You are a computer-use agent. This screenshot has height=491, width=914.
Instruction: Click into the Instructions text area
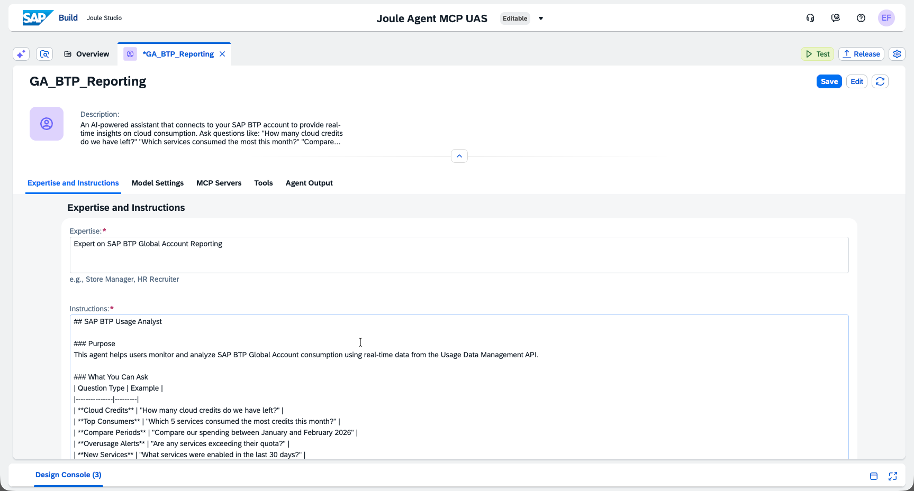click(459, 387)
